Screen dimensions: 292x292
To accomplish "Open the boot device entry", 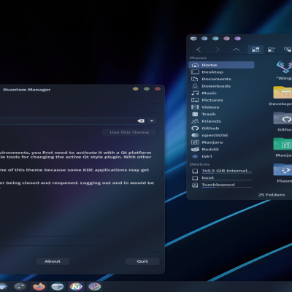I will point(221,178).
